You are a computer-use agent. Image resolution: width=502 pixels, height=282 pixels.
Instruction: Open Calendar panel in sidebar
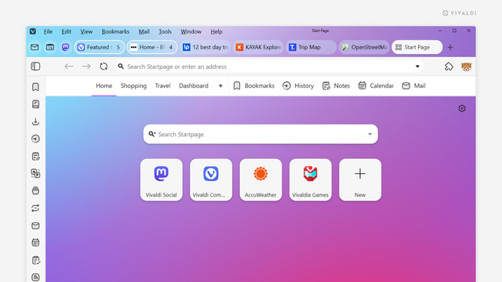(x=35, y=243)
